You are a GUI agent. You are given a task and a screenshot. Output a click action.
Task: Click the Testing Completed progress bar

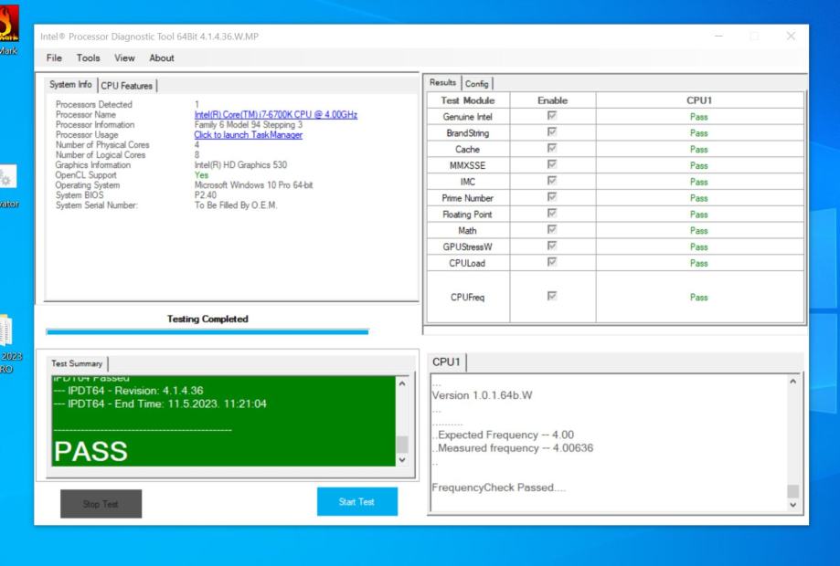pyautogui.click(x=207, y=332)
